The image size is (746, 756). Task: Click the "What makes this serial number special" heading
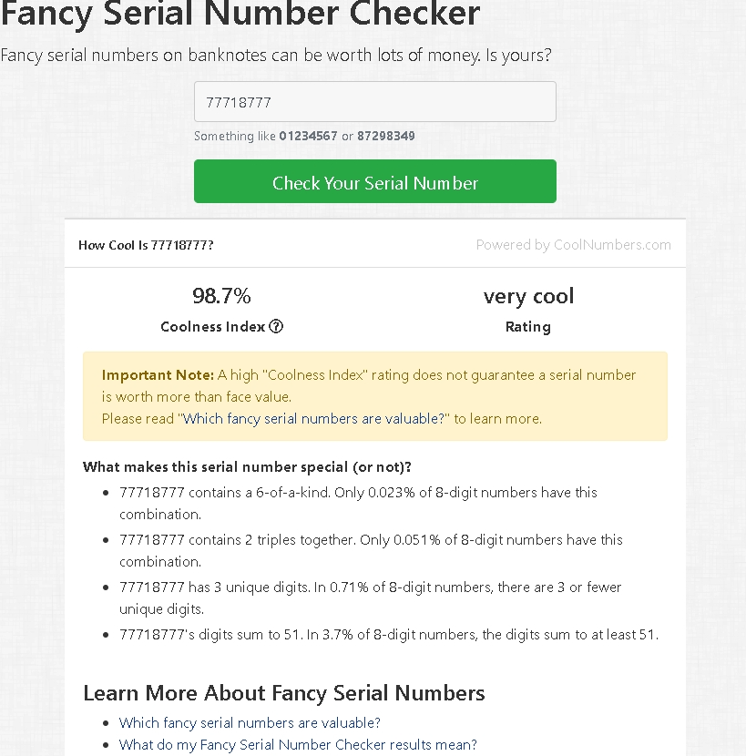tap(247, 467)
